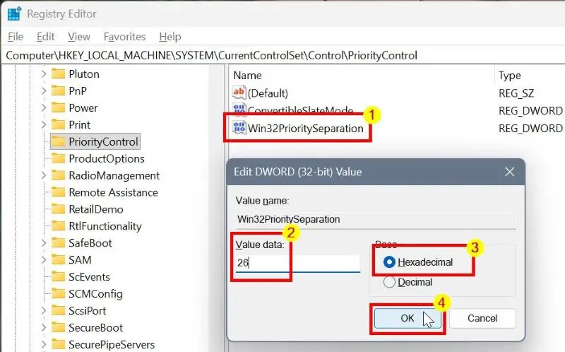This screenshot has height=352, width=565.
Task: Click the RetailDemo folder icon
Action: [58, 209]
